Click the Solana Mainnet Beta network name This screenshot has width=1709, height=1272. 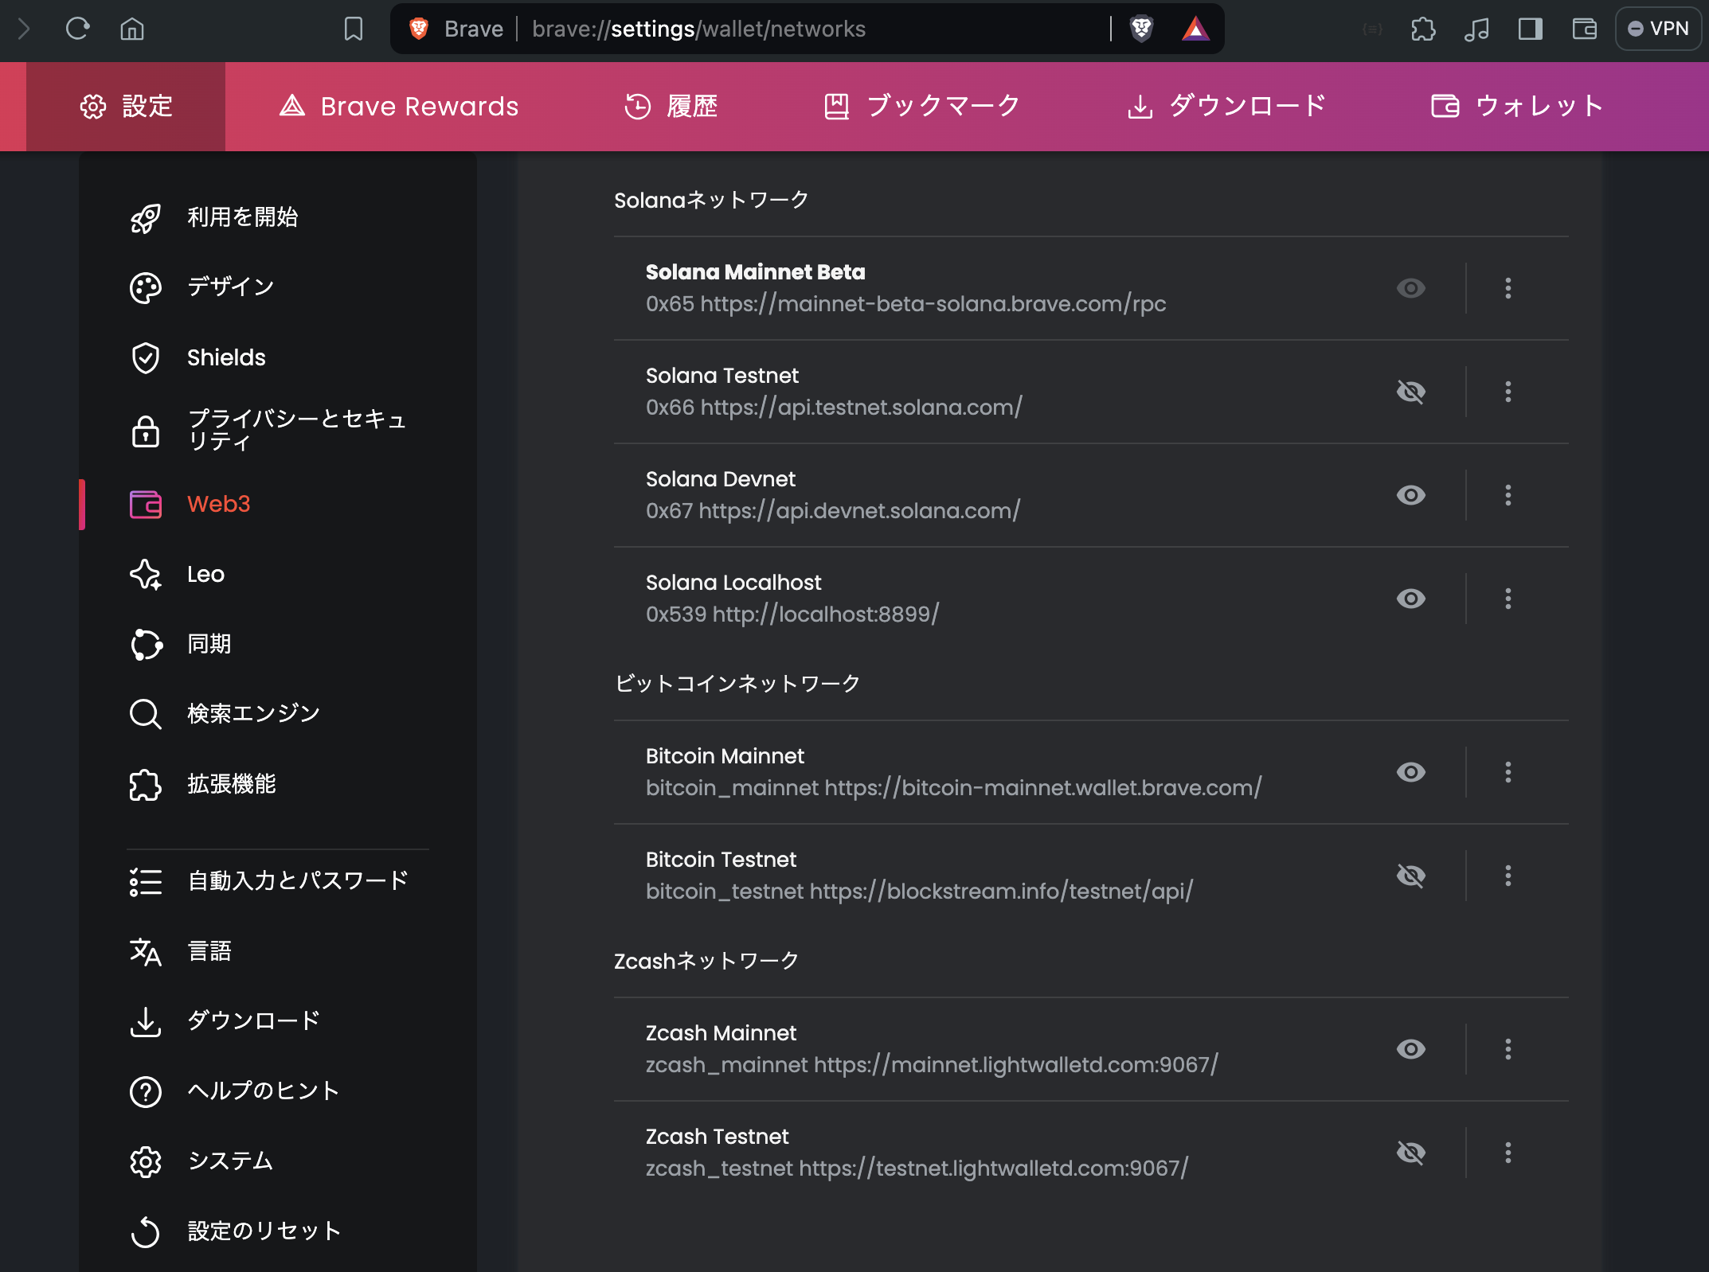tap(755, 272)
